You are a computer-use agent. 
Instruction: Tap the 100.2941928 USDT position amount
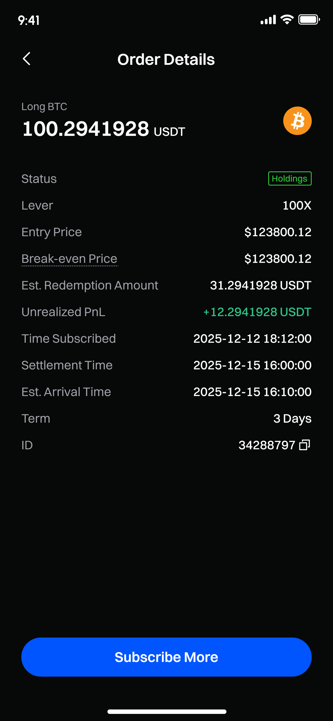click(x=104, y=129)
